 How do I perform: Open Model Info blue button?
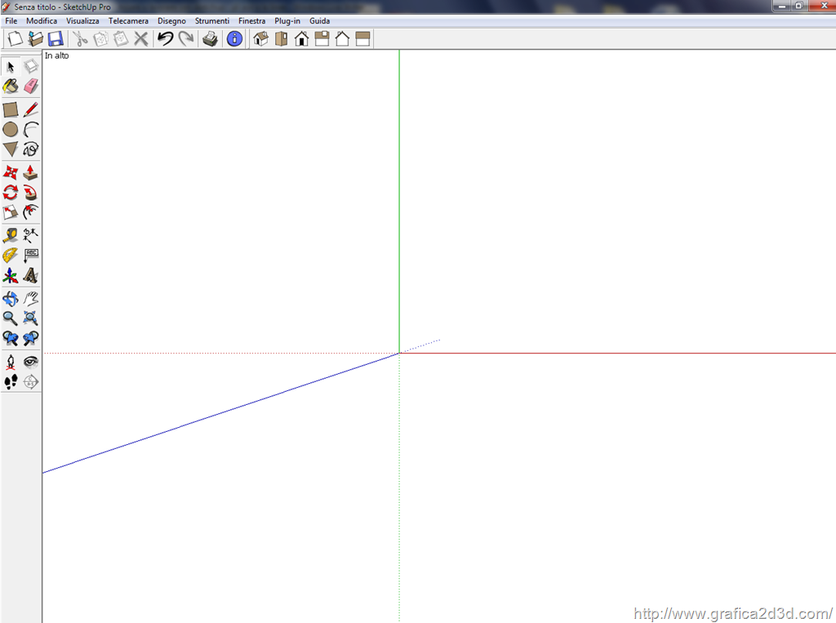pyautogui.click(x=235, y=38)
